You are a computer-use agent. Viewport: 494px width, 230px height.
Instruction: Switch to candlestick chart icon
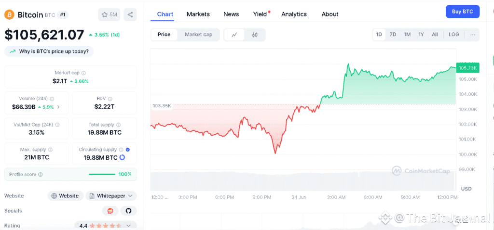click(255, 35)
